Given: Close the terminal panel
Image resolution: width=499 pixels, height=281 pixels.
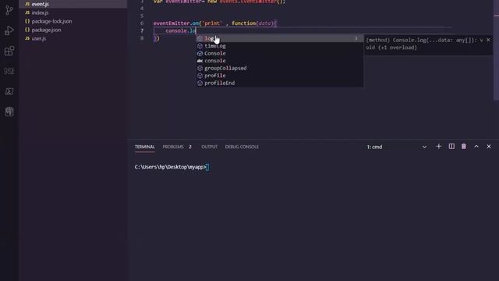Looking at the screenshot, I should click(x=489, y=147).
